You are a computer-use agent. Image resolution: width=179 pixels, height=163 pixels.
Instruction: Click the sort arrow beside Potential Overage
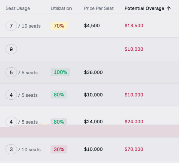[169, 8]
